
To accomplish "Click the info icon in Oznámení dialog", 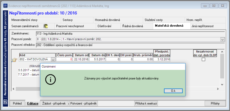I will tap(50, 80).
